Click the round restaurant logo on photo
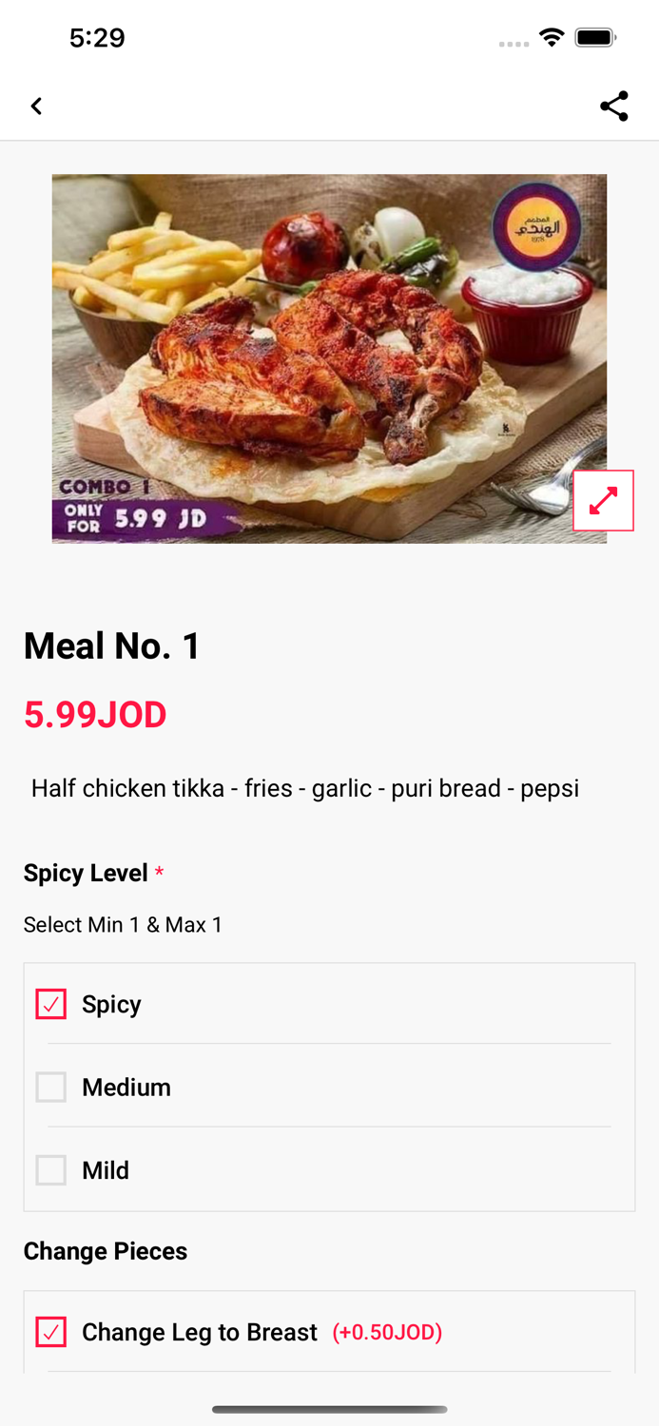This screenshot has height=1426, width=659. point(536,226)
